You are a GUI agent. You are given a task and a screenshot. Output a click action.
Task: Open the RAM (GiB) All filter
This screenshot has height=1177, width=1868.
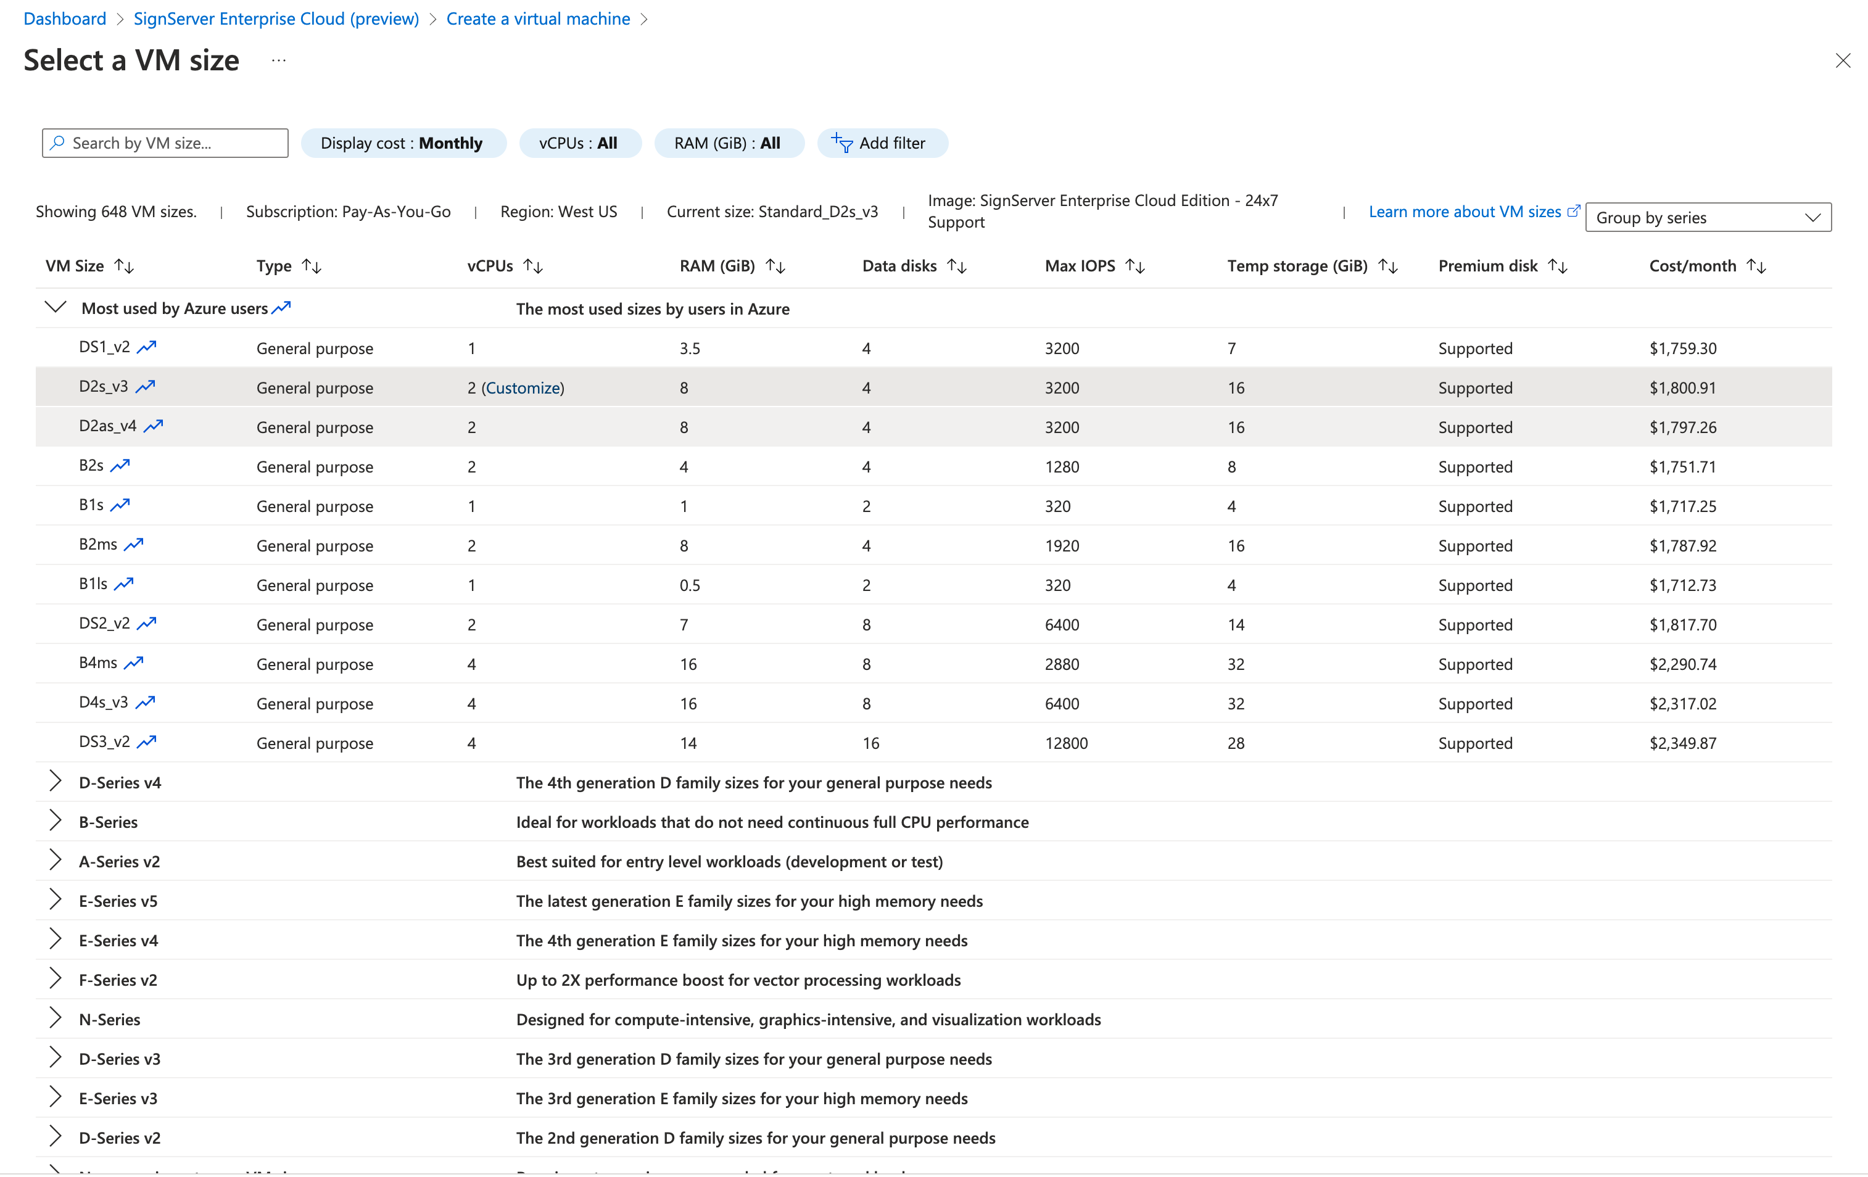tap(728, 142)
